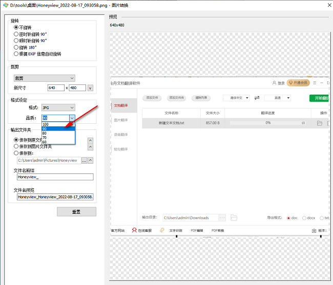This screenshot has width=333, height=285.
Task: Click the 文件名前缀 Honeyview_ prefix field
Action: point(55,177)
